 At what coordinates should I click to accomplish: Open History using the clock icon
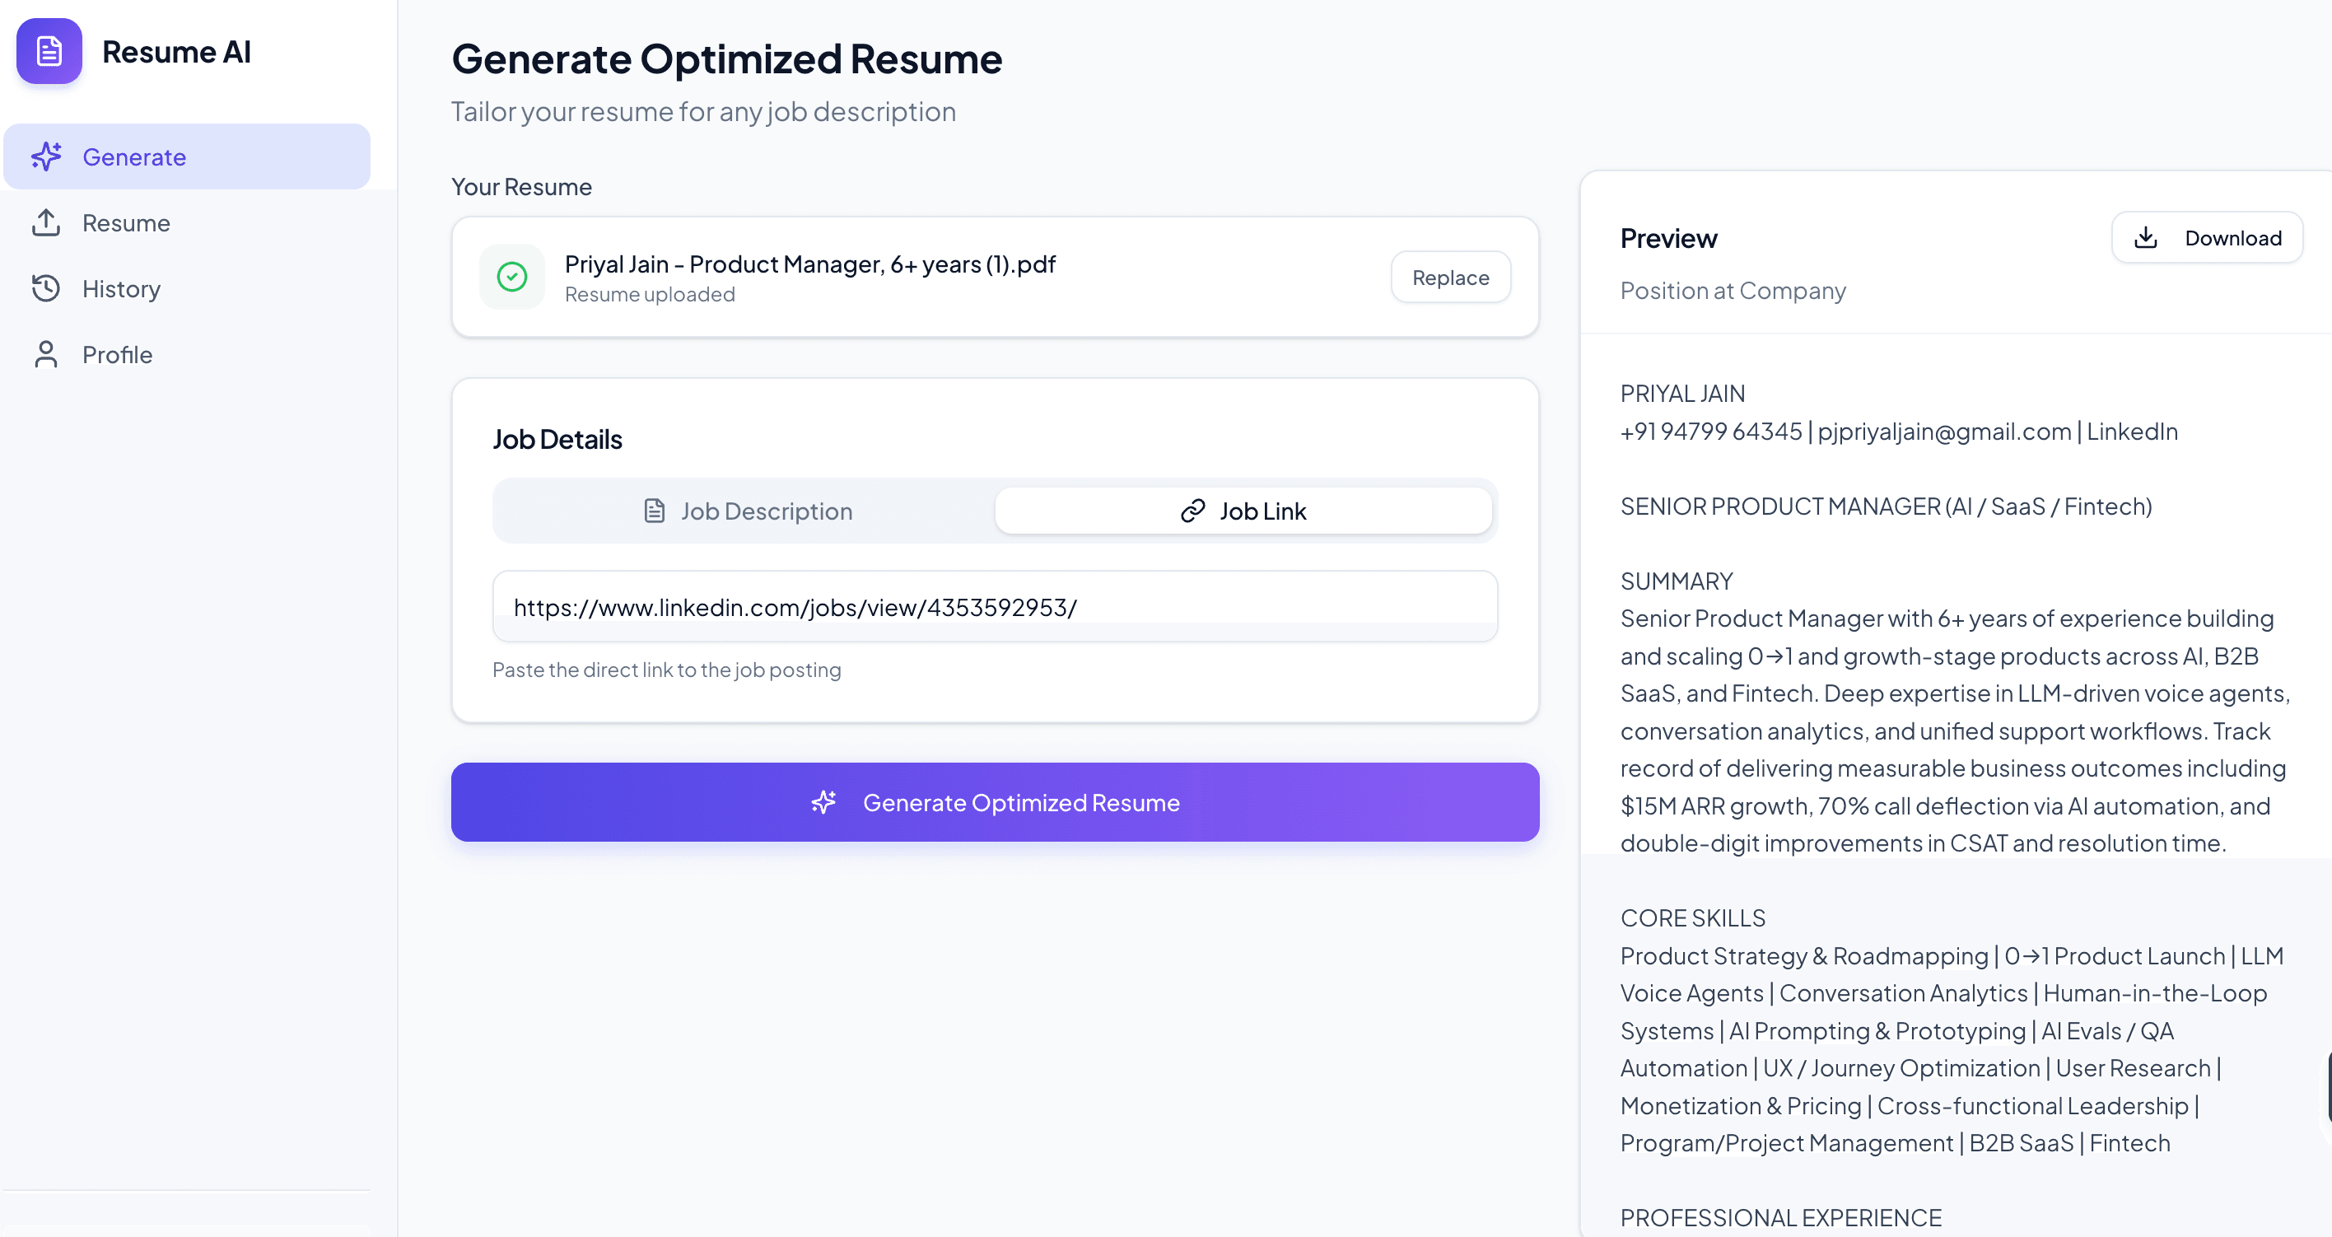pos(46,288)
